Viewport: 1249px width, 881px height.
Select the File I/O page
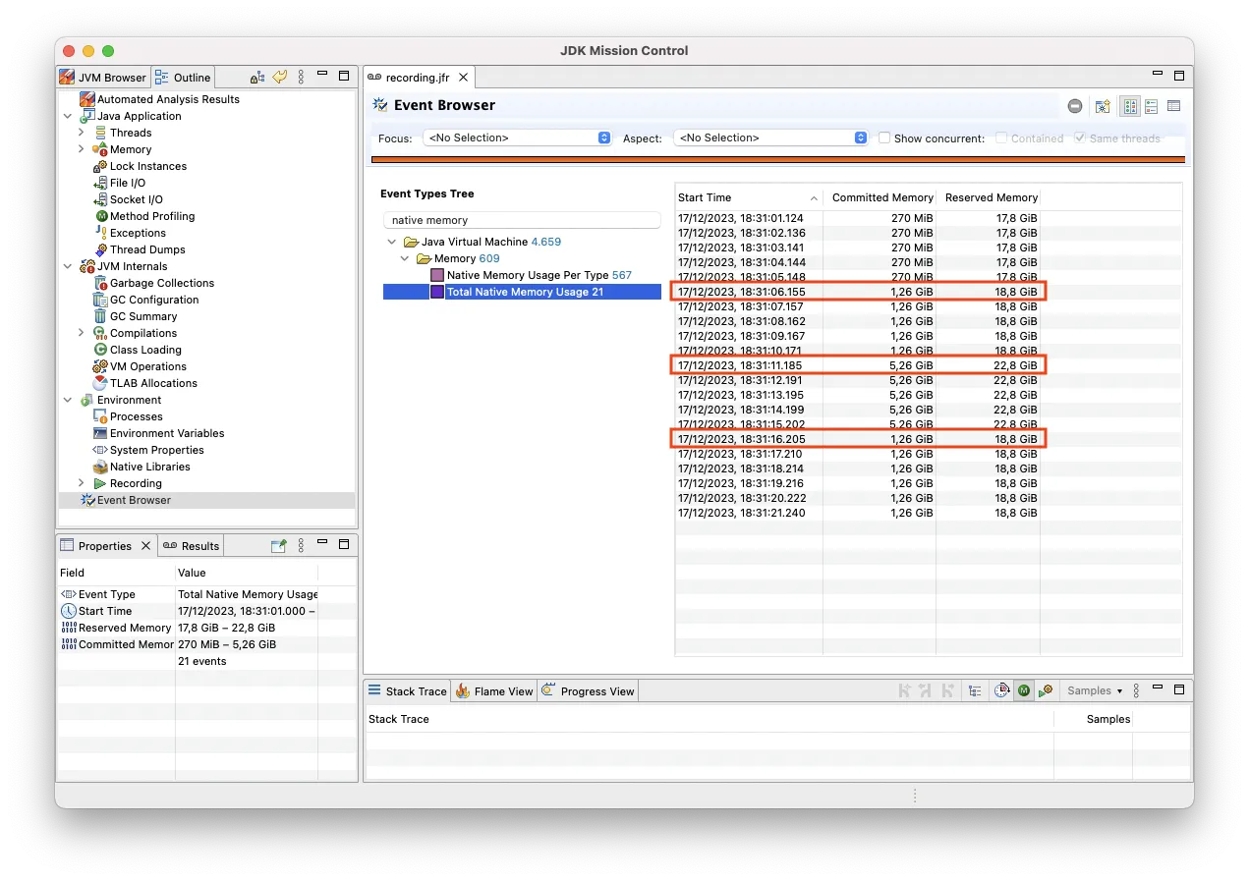[127, 183]
